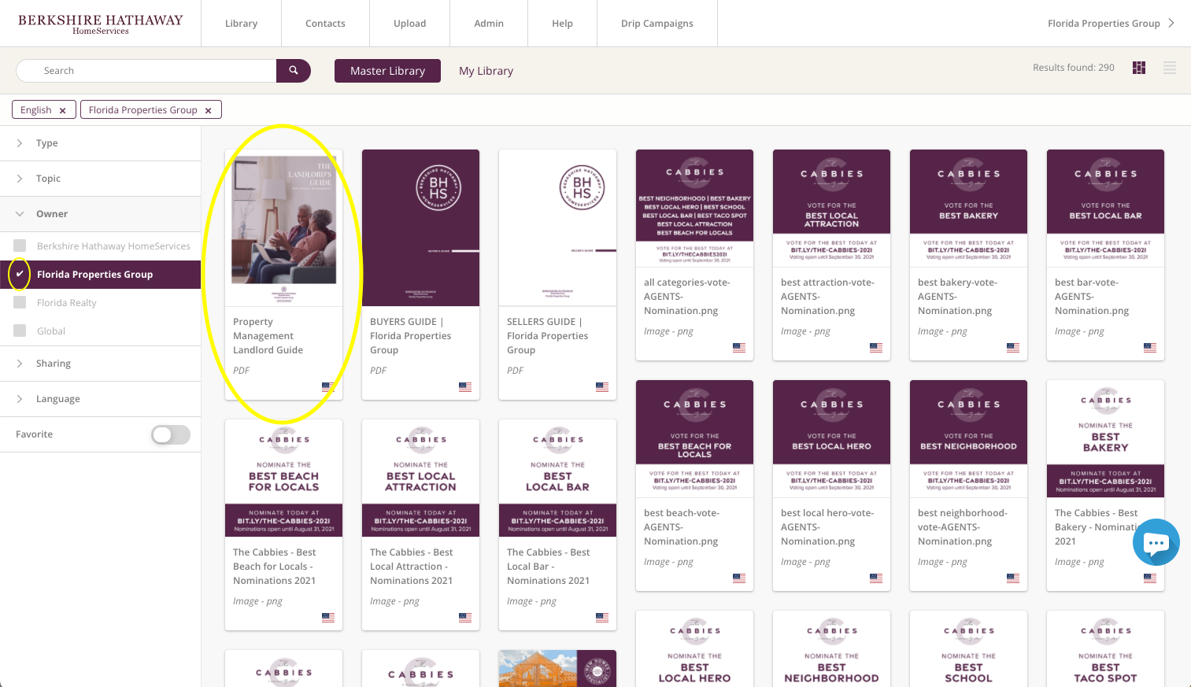Click 'best attraction-vote-AGENTS-Nomination.png' title

point(827,297)
